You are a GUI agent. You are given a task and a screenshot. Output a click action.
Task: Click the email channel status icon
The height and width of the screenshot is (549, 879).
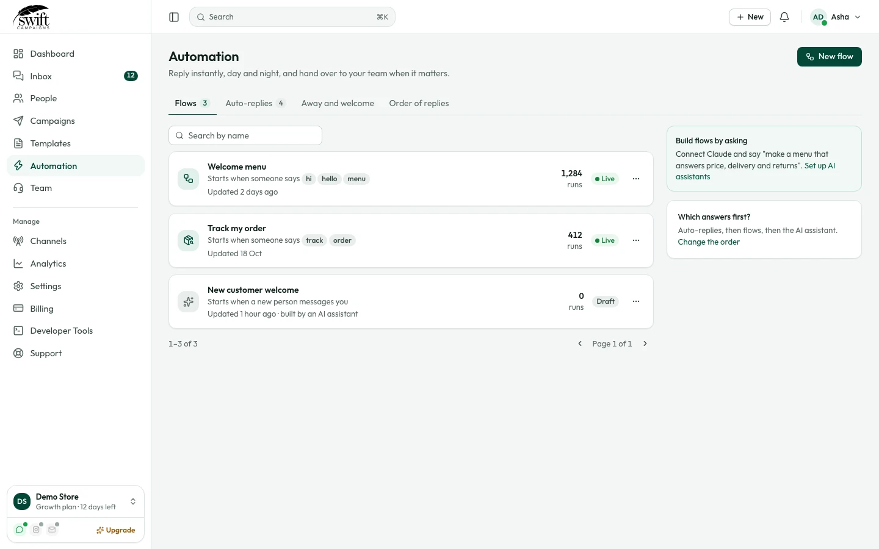tap(52, 529)
